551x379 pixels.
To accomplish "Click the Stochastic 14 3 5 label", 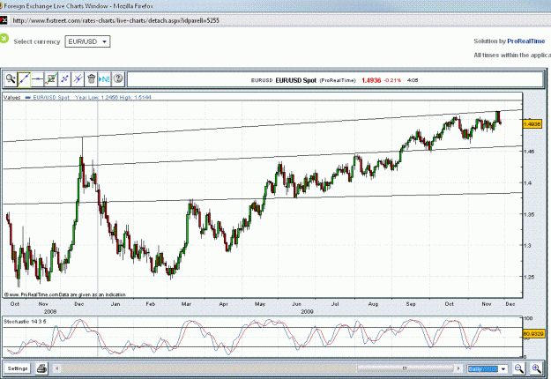I will (x=25, y=322).
